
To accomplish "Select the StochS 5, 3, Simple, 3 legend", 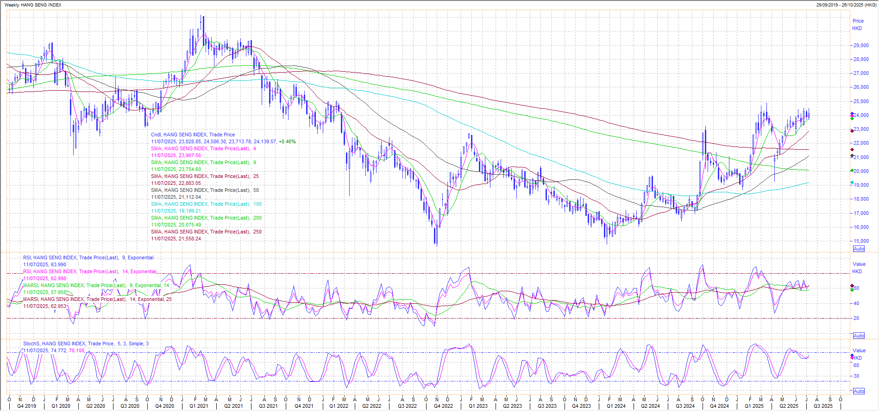I will pos(86,344).
